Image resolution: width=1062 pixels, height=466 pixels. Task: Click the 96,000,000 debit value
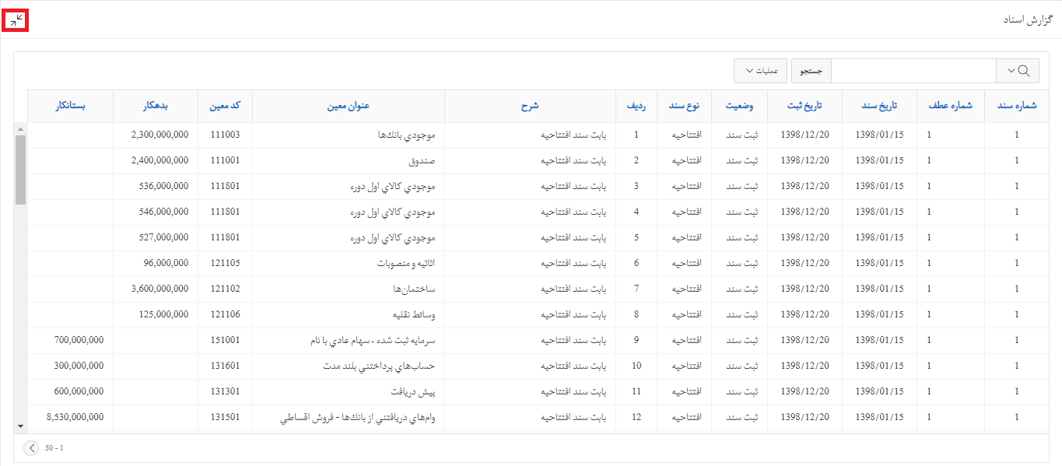tap(166, 263)
